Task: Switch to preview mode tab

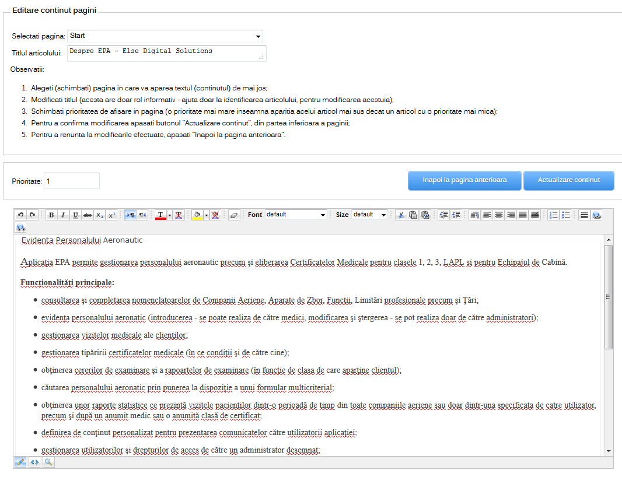Action: pos(48,463)
